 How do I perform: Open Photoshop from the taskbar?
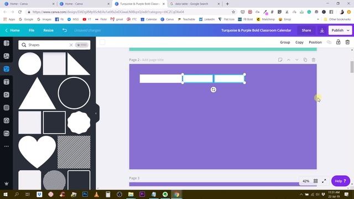click(85, 194)
